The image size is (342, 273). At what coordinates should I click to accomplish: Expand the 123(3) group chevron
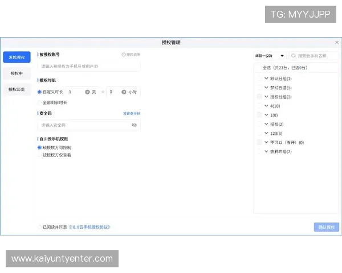click(266, 133)
